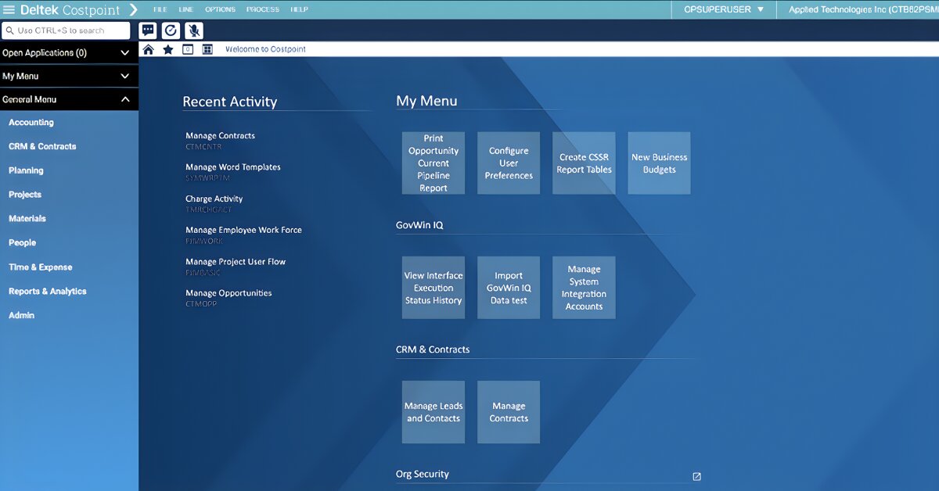This screenshot has width=939, height=491.
Task: Toggle the muted microphone icon
Action: (x=194, y=30)
